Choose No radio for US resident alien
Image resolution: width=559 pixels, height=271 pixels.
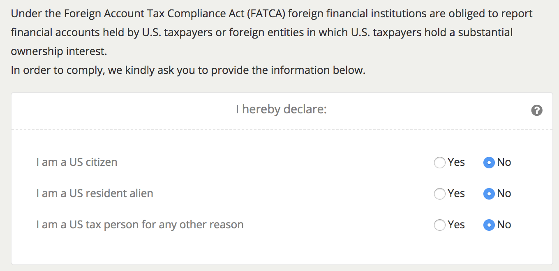pyautogui.click(x=489, y=194)
